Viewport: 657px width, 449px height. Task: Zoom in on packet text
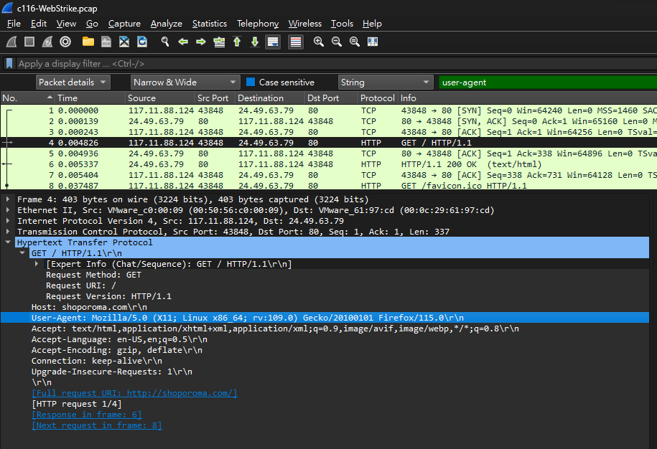pyautogui.click(x=318, y=42)
